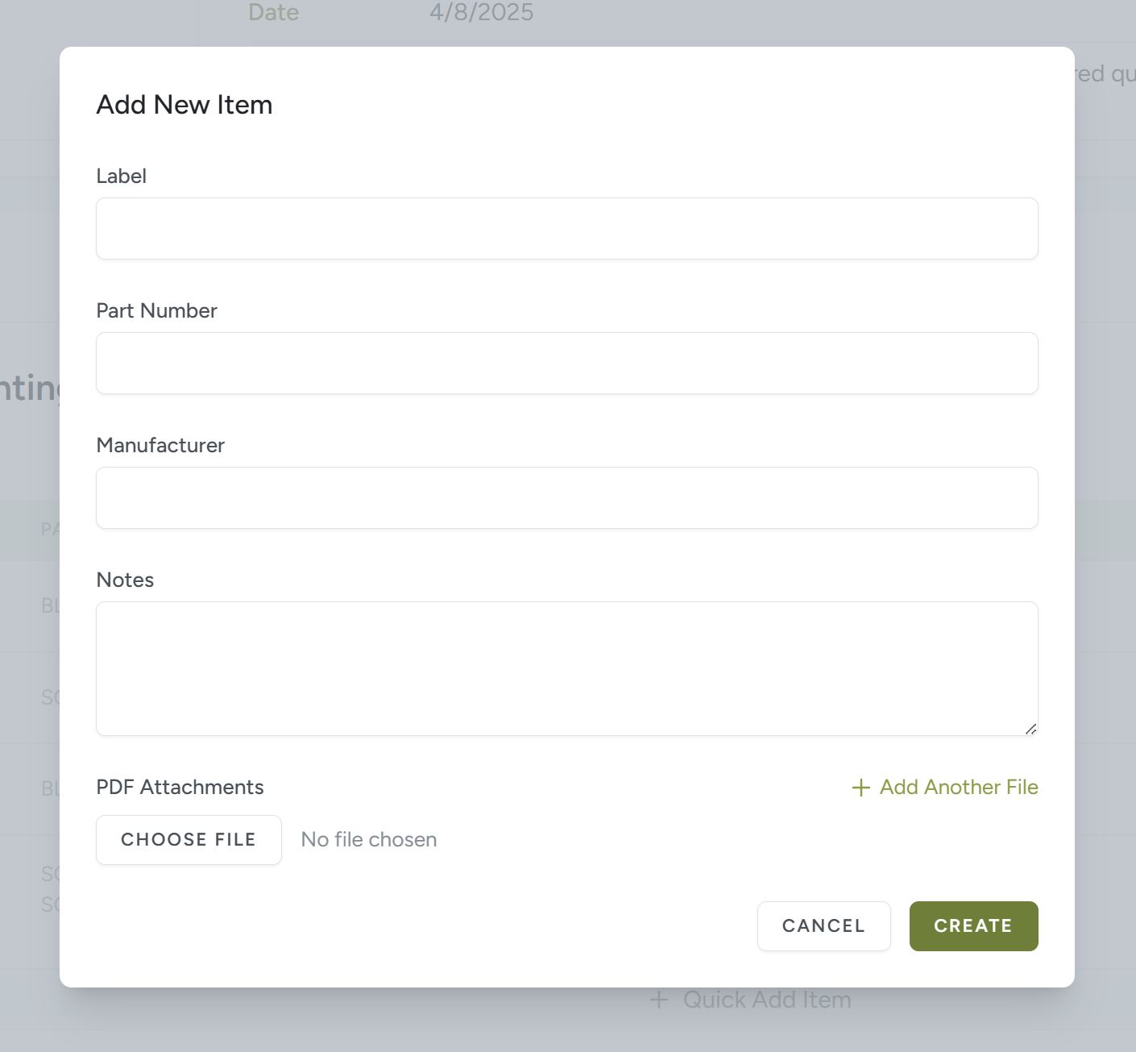
Task: Click the Add New Item dialog title
Action: tap(184, 104)
